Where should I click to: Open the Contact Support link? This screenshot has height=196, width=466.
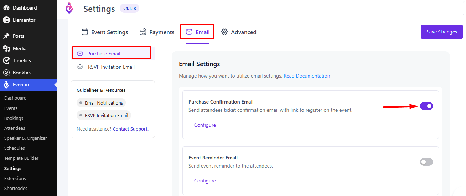131,129
